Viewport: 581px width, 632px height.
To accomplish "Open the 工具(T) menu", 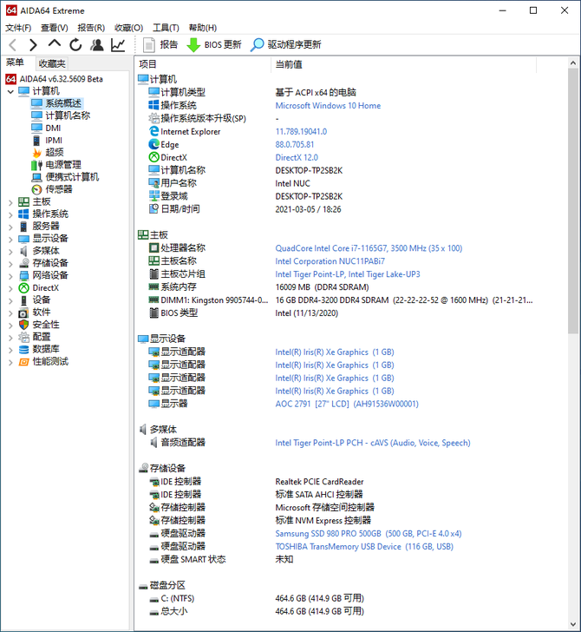I will click(166, 28).
